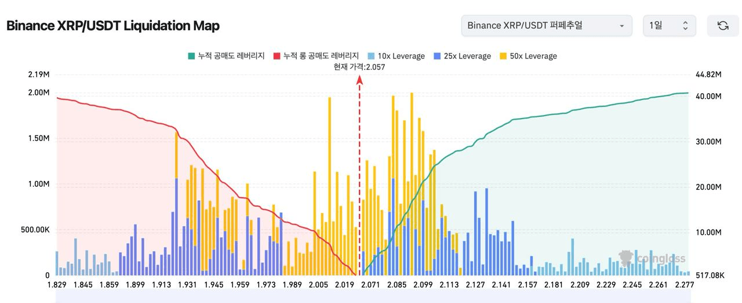This screenshot has width=742, height=303.
Task: Click the 1.973 price axis label
Action: pyautogui.click(x=266, y=284)
